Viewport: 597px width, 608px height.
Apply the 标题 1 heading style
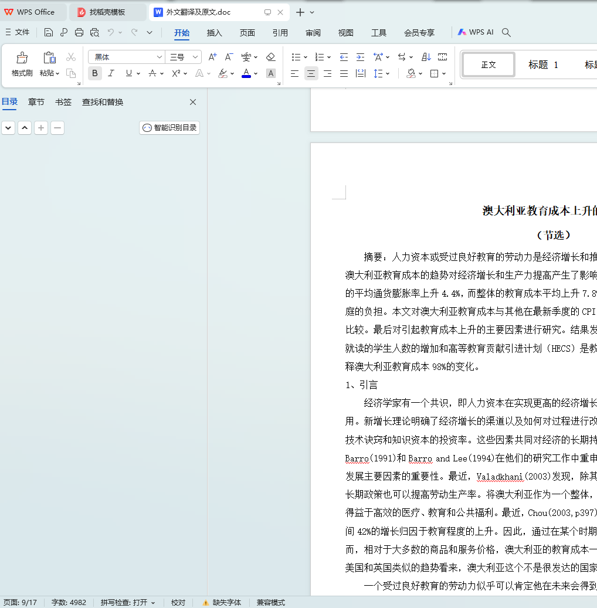point(543,64)
